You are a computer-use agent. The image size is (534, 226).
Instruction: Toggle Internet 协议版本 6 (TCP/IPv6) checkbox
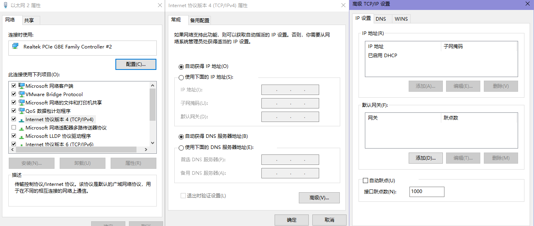(x=14, y=144)
